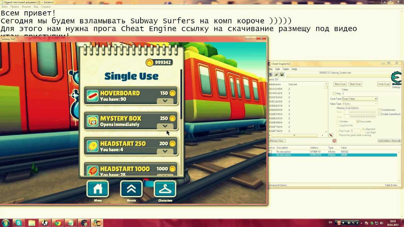Open Cheat Engine Help menu
The width and height of the screenshot is (404, 227).
coord(294,69)
